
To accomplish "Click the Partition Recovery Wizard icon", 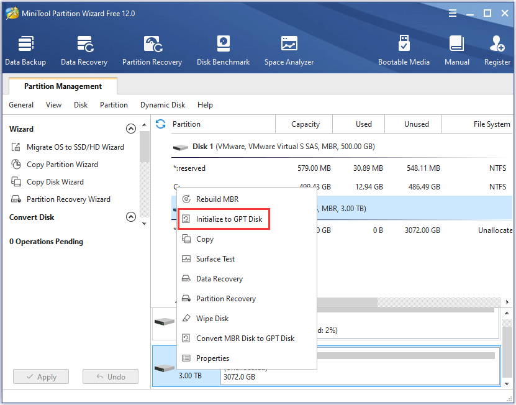I will 16,199.
